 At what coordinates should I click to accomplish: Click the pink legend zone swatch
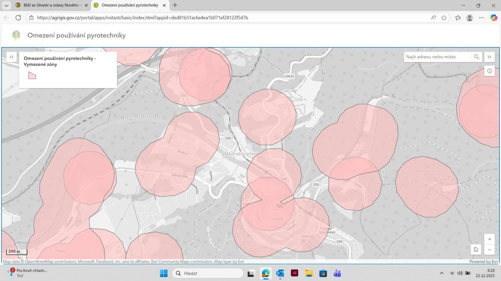[32, 75]
